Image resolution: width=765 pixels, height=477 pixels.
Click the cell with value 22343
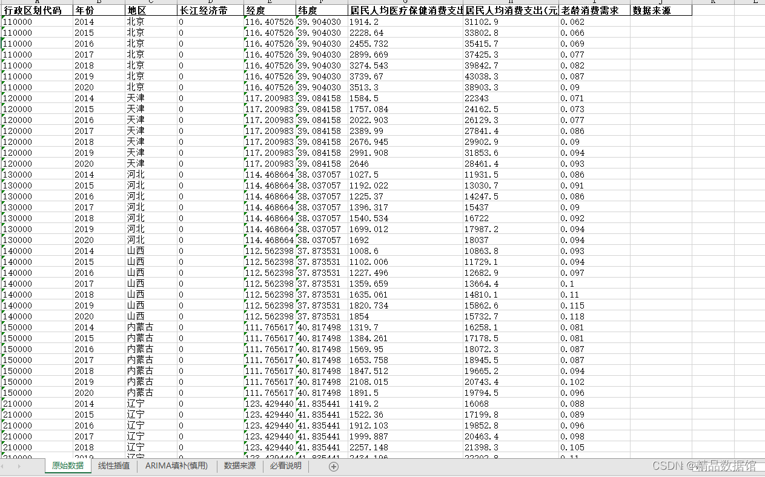click(x=511, y=98)
